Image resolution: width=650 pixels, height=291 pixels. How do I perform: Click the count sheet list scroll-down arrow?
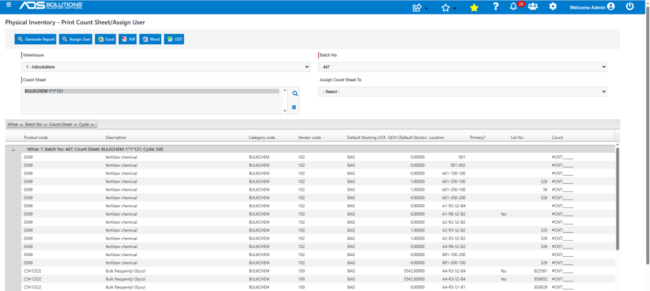284,110
